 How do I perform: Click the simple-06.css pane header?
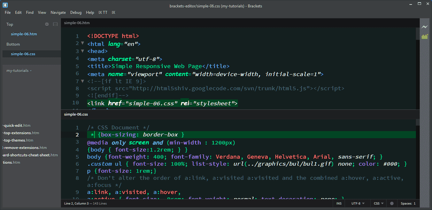click(x=76, y=114)
